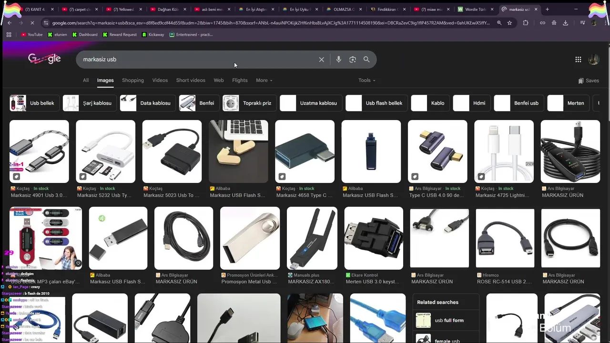
Task: Open the browser extensions puzzle icon
Action: point(526,23)
